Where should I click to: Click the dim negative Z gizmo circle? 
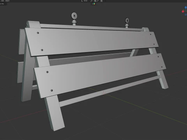click(x=186, y=15)
